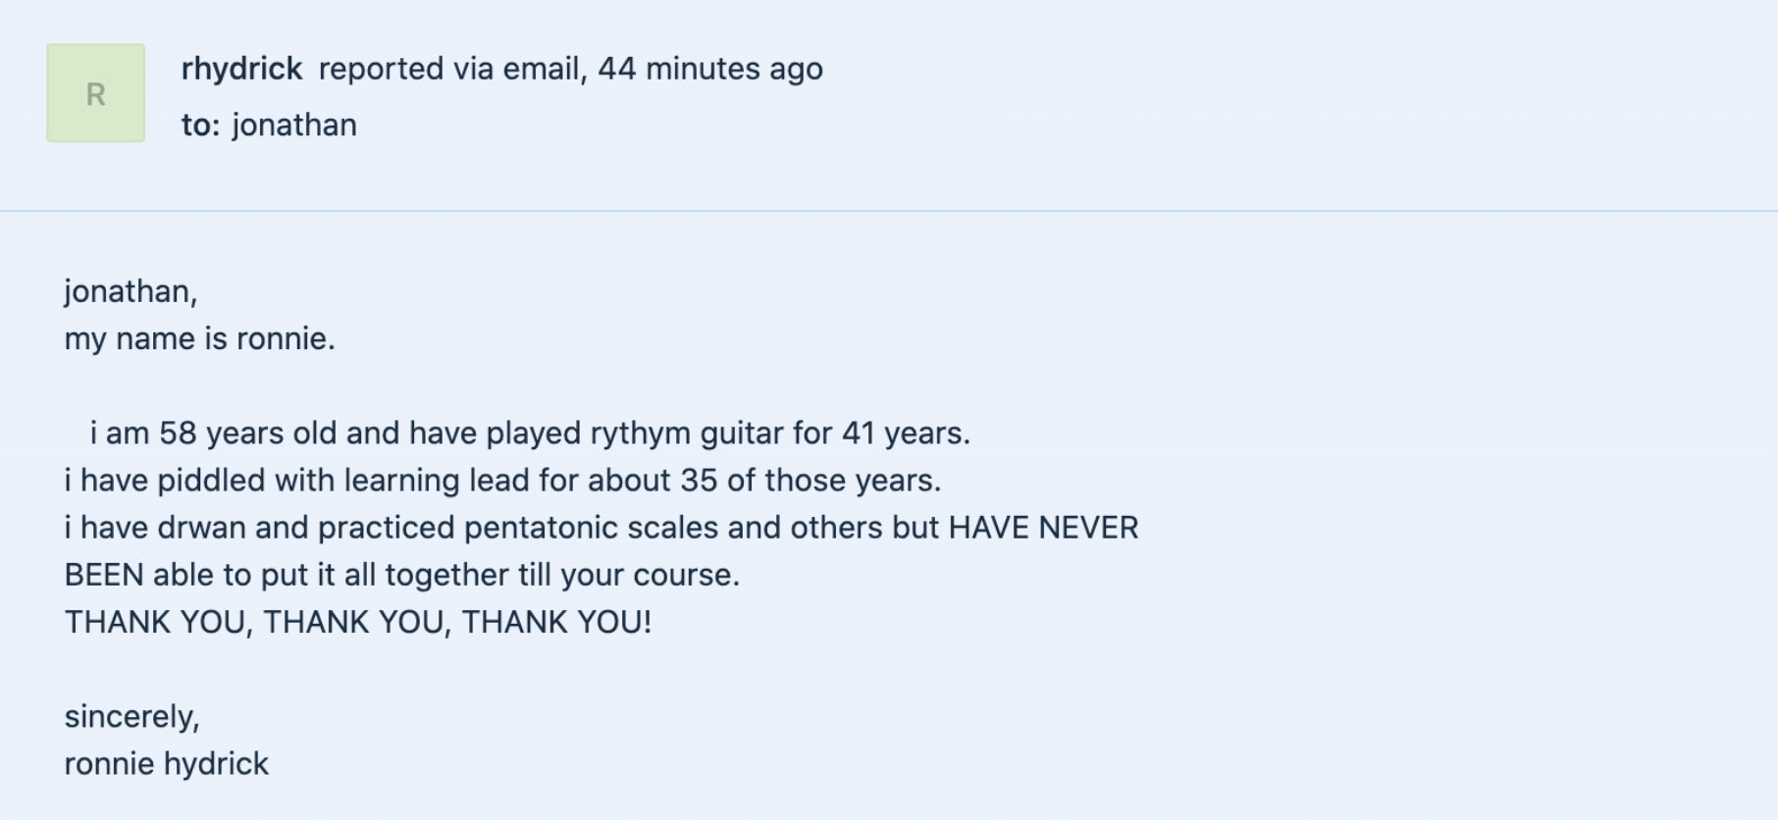This screenshot has width=1778, height=820.
Task: Click the "my name is ronnie." line
Action: 199,338
